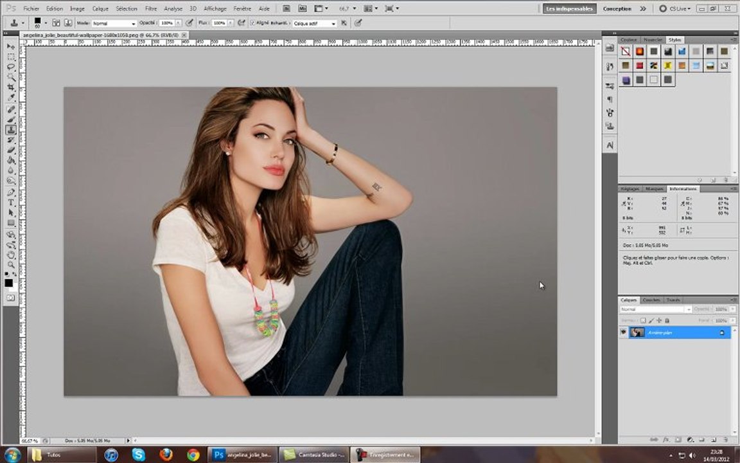Screen dimensions: 740x463
Task: Click the delete layer trash icon
Action: pos(726,440)
